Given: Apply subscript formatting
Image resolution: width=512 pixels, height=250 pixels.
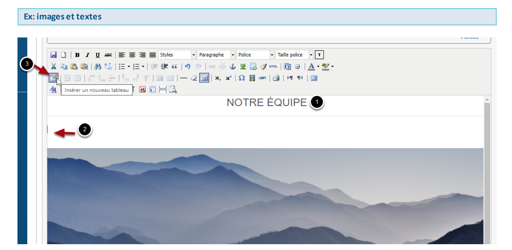Looking at the screenshot, I should [x=218, y=78].
